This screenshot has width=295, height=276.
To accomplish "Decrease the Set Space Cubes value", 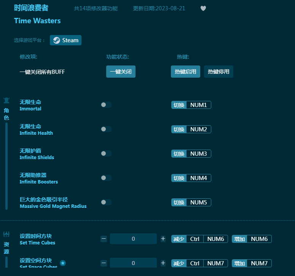I will 104,263.
